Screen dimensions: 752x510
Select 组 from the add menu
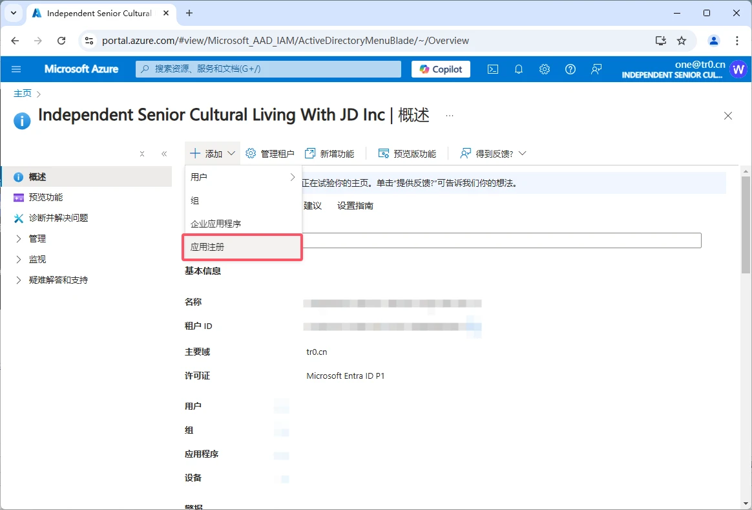[x=243, y=200]
